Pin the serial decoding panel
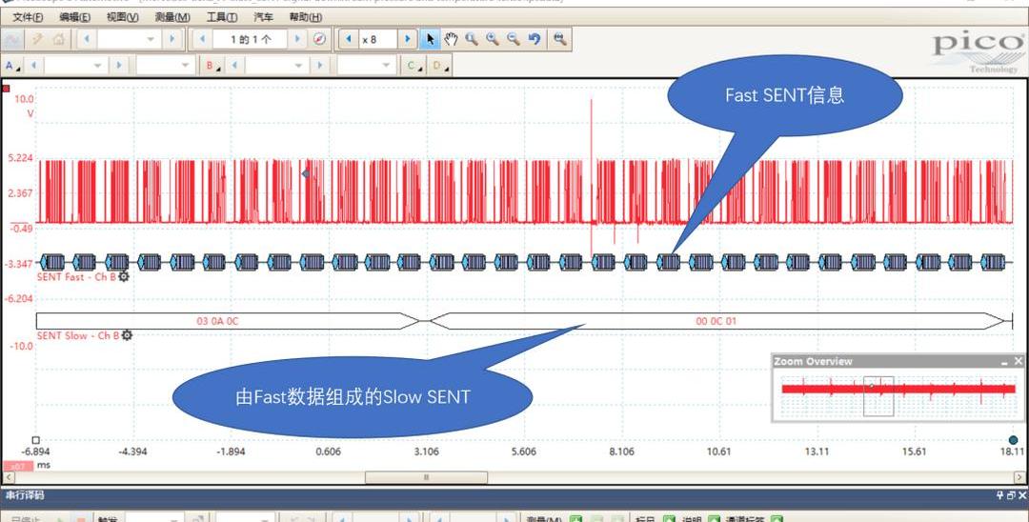The height and width of the screenshot is (522, 1029). (x=1000, y=495)
